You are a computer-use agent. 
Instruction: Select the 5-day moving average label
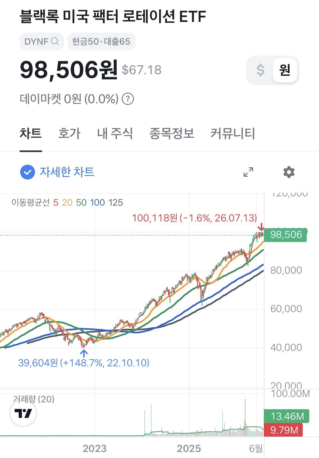pyautogui.click(x=56, y=202)
